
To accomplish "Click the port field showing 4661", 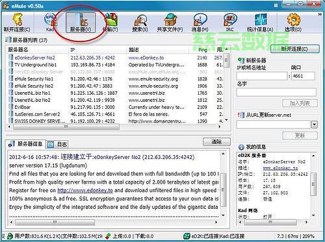I will point(303,76).
